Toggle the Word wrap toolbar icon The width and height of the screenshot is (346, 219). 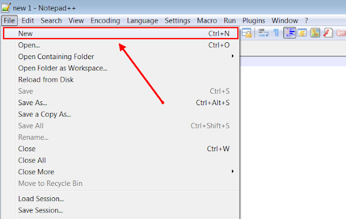[x=263, y=33]
